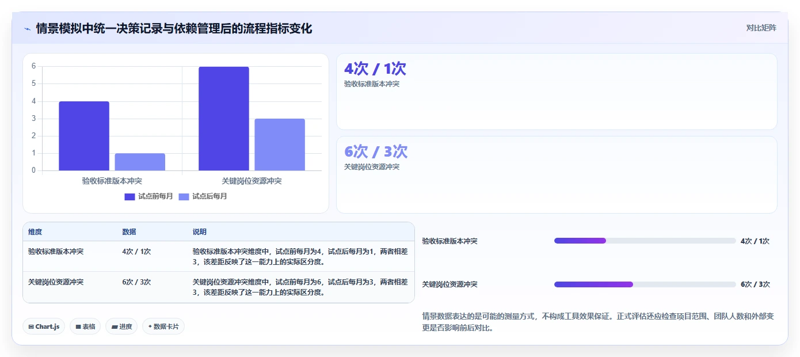Click progress label 关键岗位资源冲突

pos(450,284)
